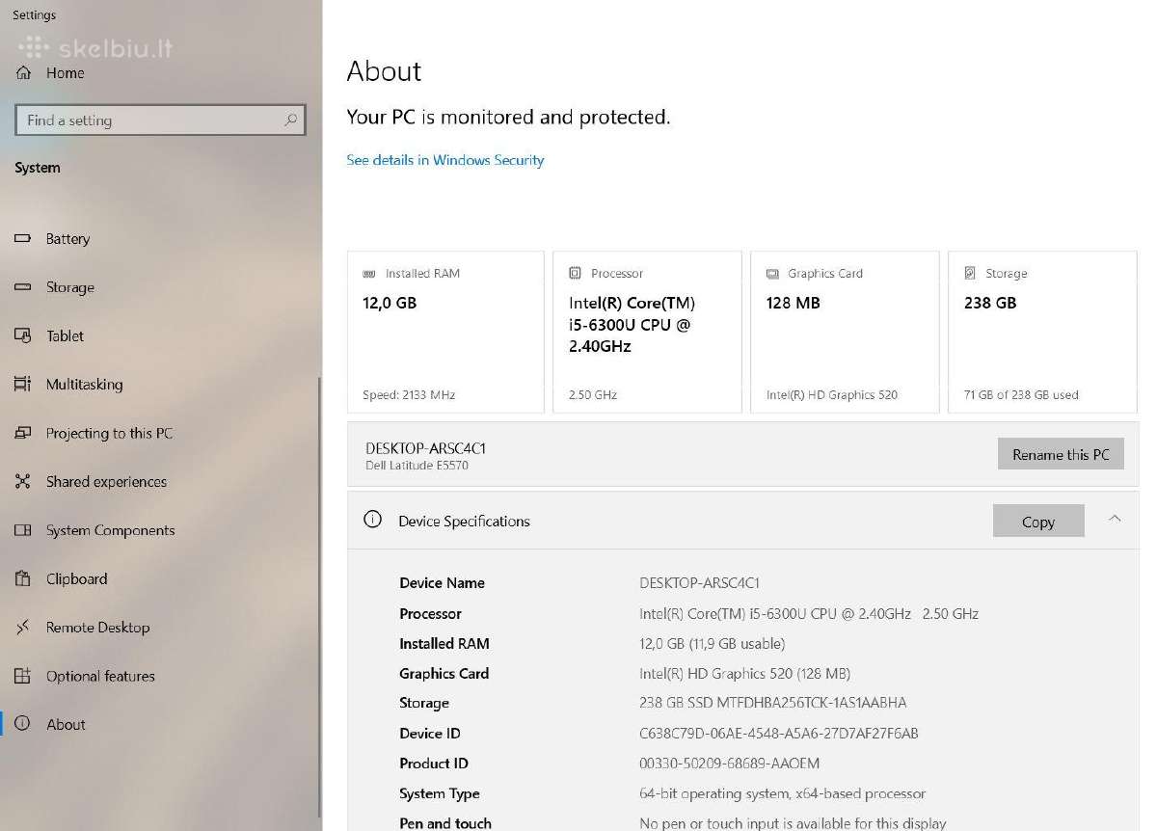1157x831 pixels.
Task: Click the Shared experiences icon
Action: point(23,481)
